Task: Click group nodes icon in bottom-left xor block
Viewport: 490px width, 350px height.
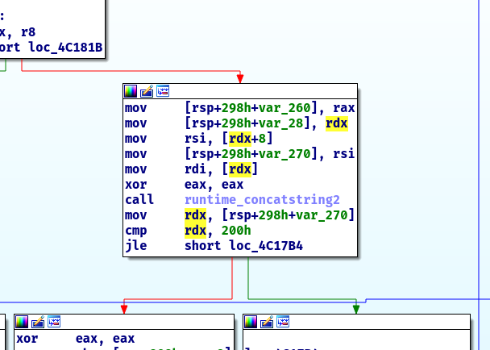Action: click(x=54, y=322)
